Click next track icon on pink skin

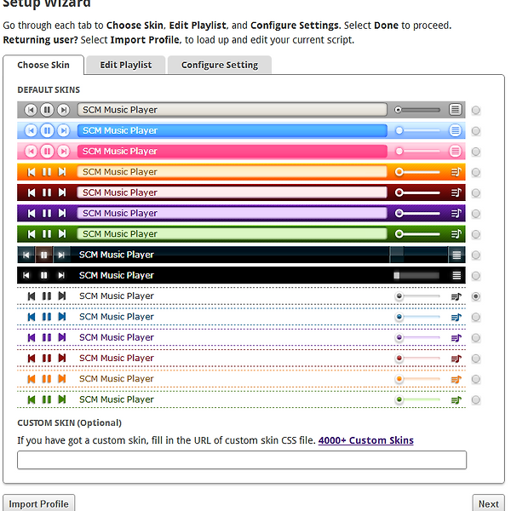click(62, 151)
